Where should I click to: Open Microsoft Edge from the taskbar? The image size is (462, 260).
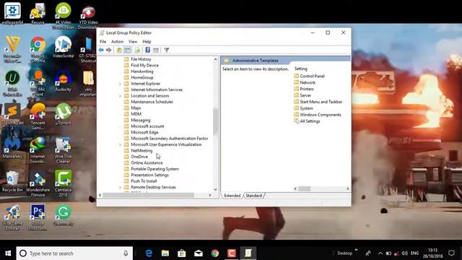(x=149, y=253)
